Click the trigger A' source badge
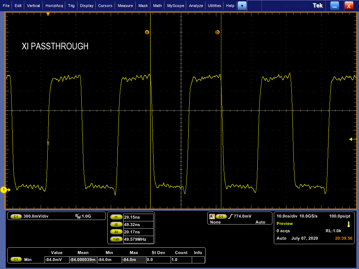Viewport: 359px width, 269px height. [x=212, y=216]
